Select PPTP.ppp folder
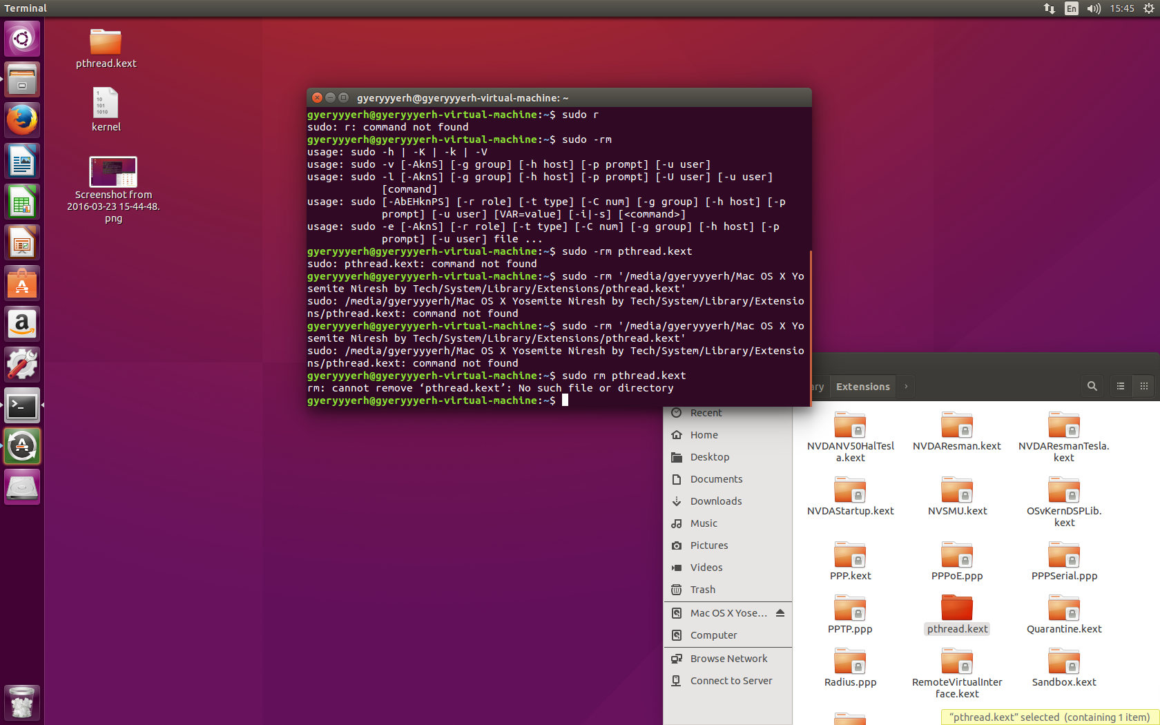This screenshot has width=1160, height=725. coord(850,615)
